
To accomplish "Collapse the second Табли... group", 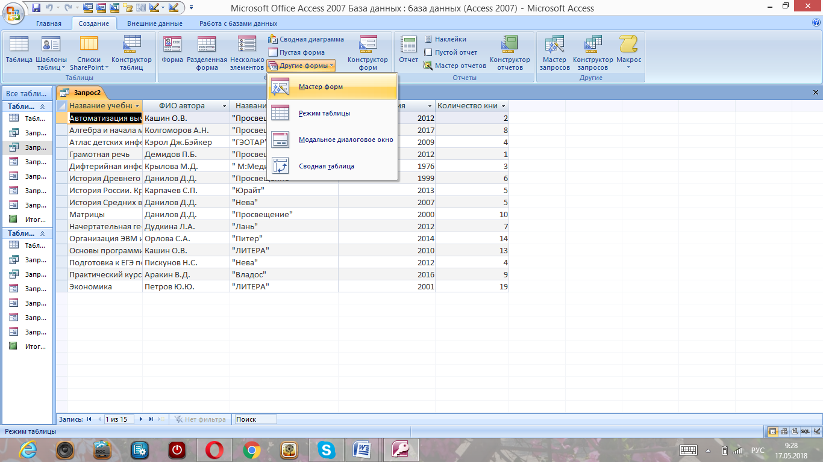I will [x=42, y=233].
